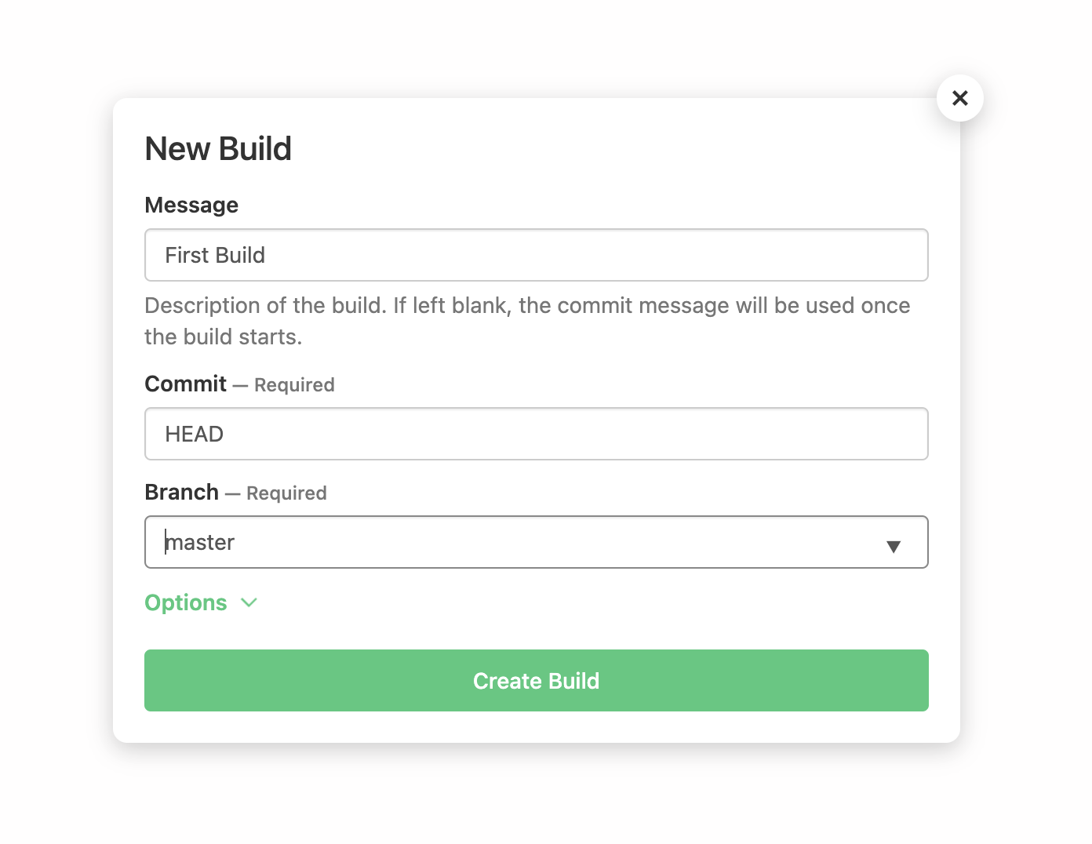Click the Options link
1092x844 pixels.
[185, 602]
